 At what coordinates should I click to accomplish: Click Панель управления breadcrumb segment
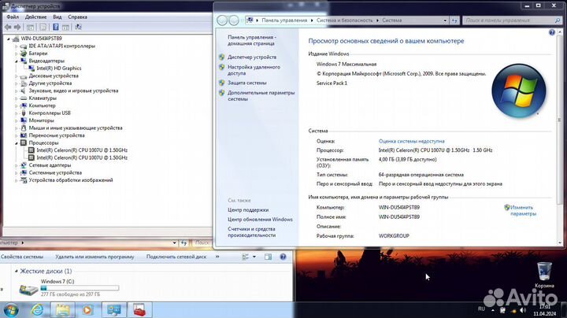pos(284,20)
